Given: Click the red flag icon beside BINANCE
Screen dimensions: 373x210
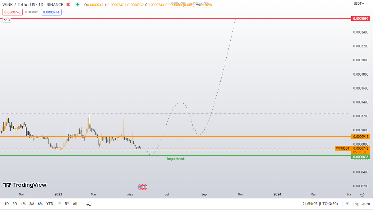Looking at the screenshot, I should click(69, 5).
